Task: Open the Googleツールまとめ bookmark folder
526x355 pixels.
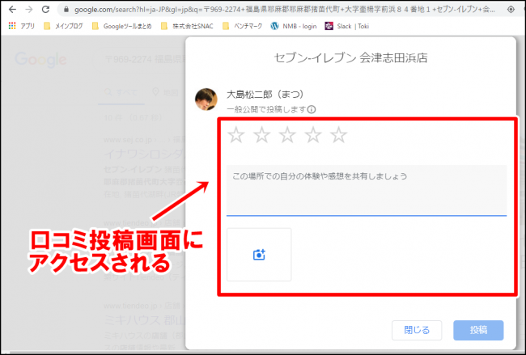Action: [121, 26]
